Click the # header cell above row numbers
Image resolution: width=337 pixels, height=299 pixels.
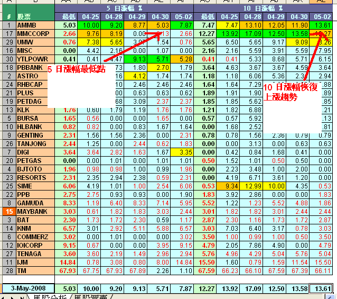click(8, 17)
